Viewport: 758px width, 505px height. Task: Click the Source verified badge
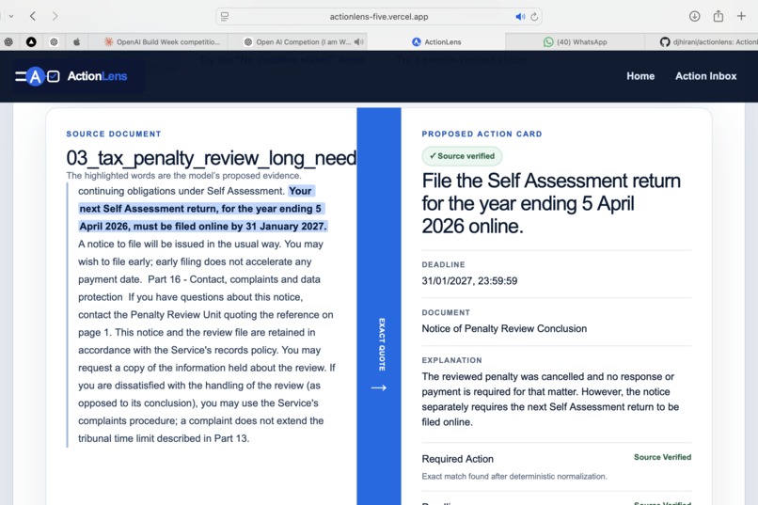462,156
